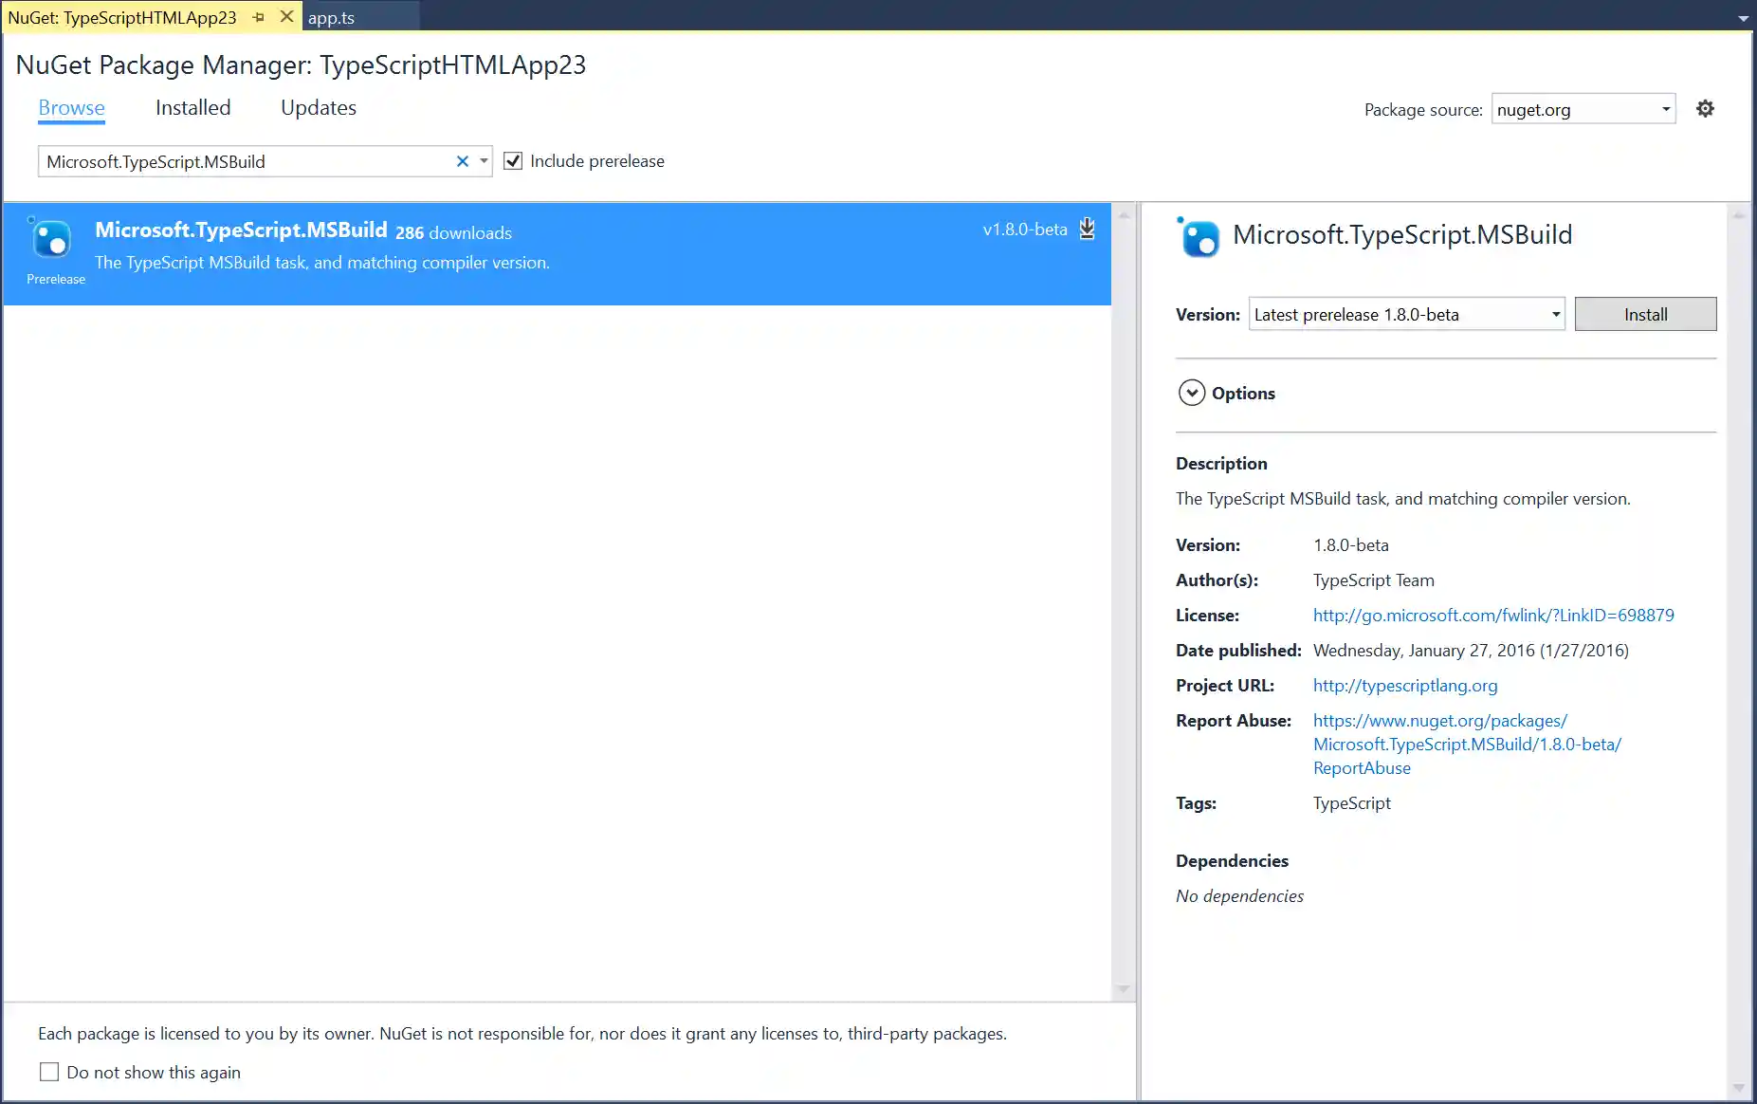Open the Package source dropdown

[x=1665, y=108]
